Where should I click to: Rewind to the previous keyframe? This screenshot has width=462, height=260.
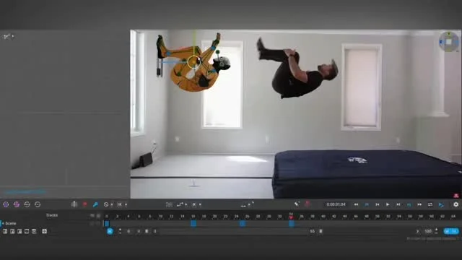[x=367, y=204]
